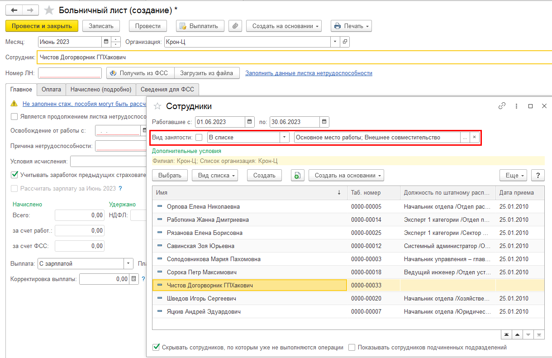Copy link icon in Сотрудники window

click(x=502, y=106)
